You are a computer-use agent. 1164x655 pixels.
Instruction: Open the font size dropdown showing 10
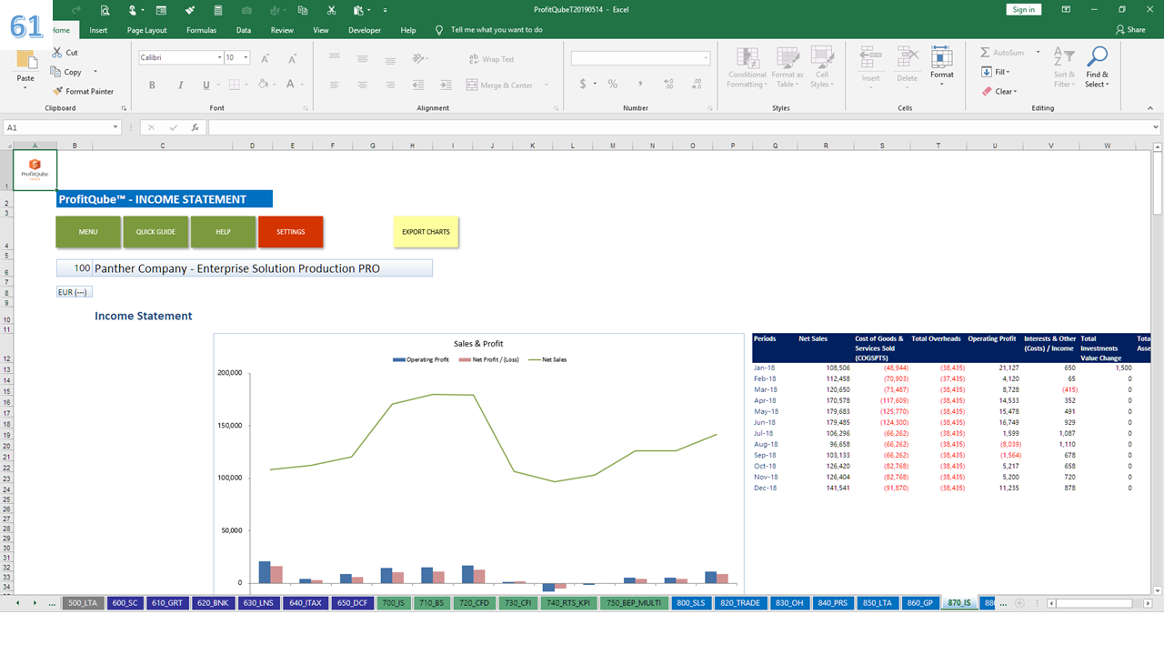tap(246, 58)
